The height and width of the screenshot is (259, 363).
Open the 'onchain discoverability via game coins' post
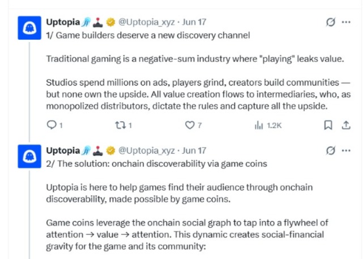156,164
